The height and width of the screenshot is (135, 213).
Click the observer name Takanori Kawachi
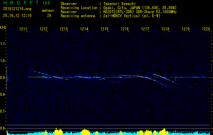pos(120,4)
